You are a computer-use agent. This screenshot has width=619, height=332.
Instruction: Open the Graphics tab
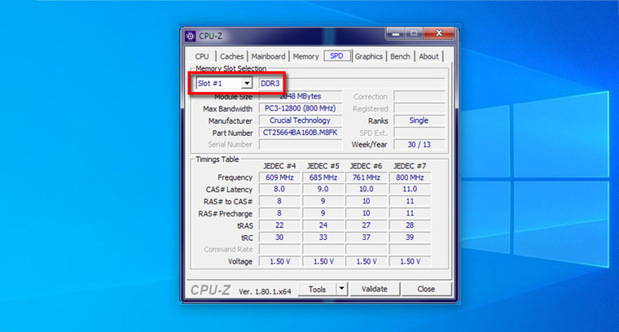pyautogui.click(x=368, y=56)
